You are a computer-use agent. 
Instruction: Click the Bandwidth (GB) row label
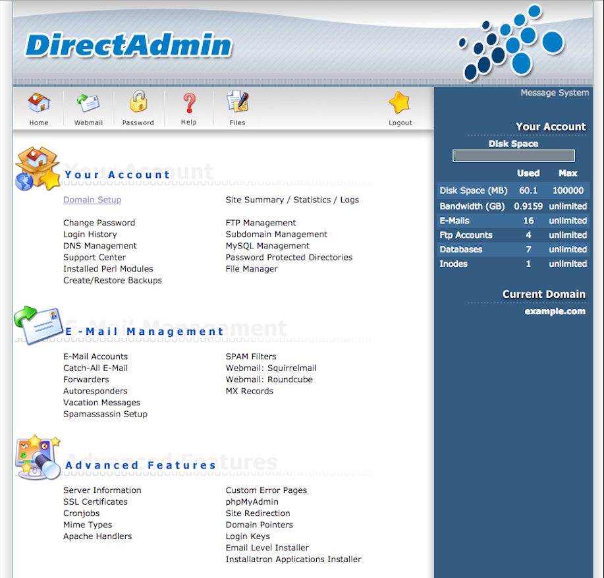point(472,206)
